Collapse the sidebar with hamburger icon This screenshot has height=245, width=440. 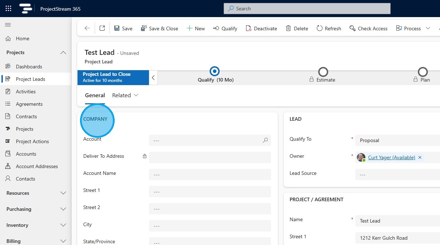(x=8, y=25)
